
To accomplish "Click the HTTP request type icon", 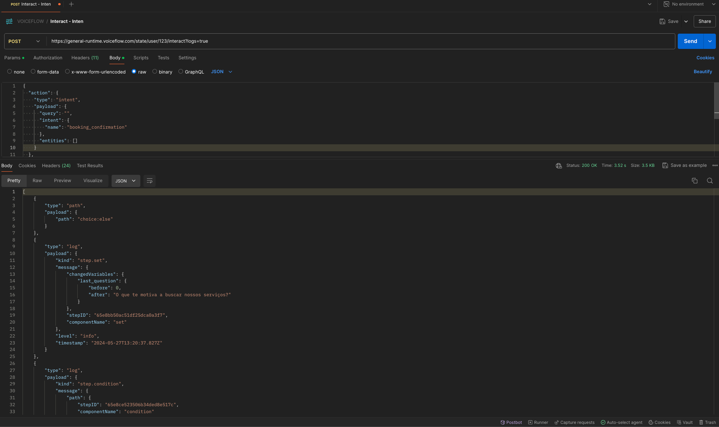I will pyautogui.click(x=9, y=21).
